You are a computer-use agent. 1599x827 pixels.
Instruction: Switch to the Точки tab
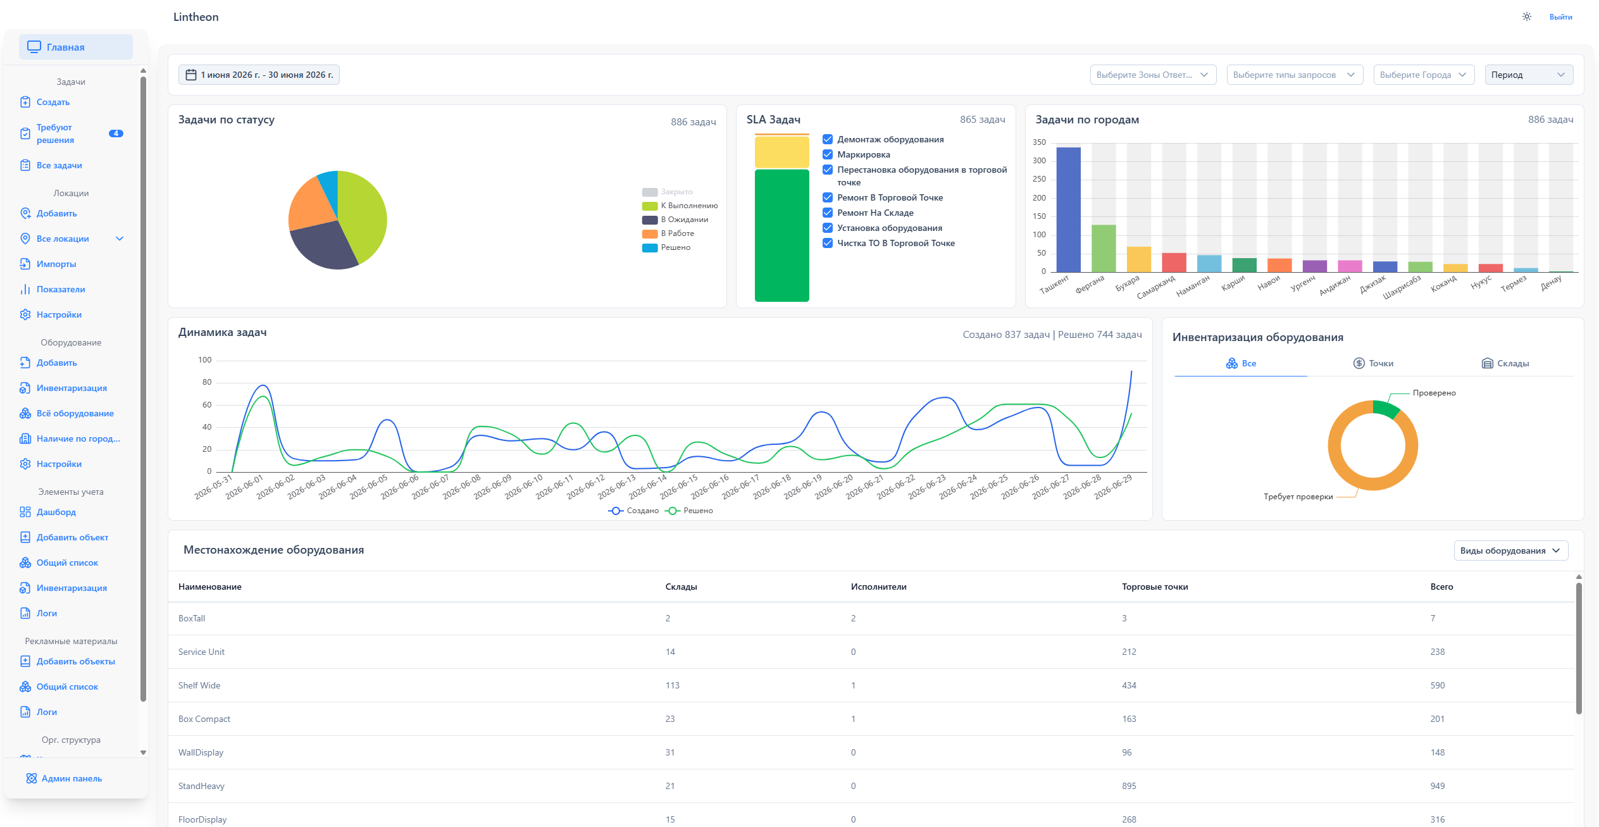(1373, 363)
